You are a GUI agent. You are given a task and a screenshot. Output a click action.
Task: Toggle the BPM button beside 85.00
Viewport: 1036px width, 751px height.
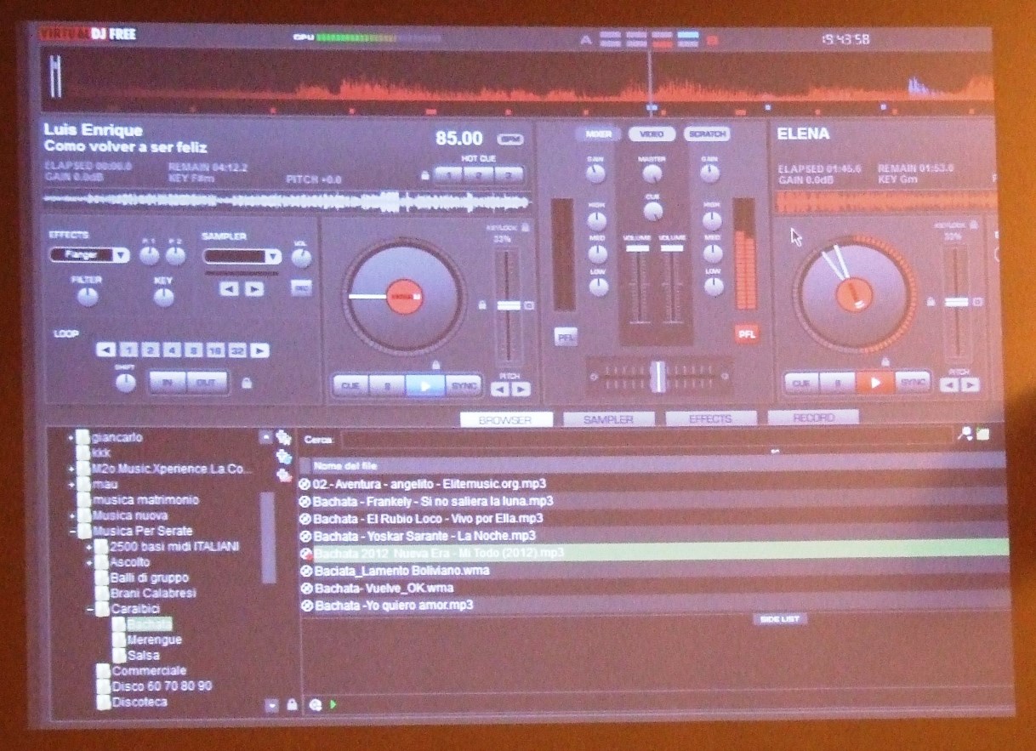[509, 139]
